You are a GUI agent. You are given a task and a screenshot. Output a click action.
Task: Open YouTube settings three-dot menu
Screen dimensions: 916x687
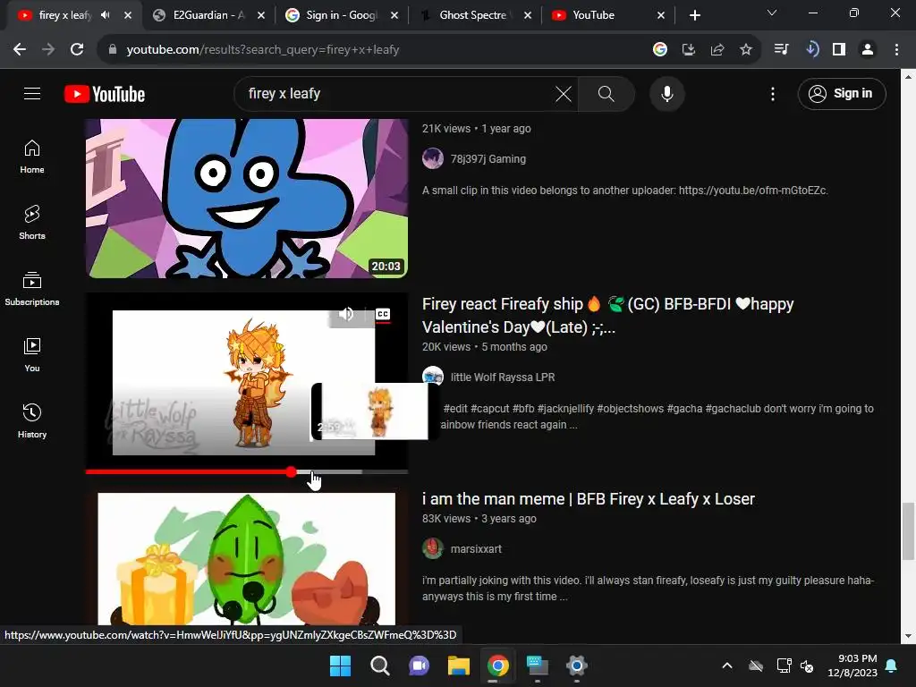(773, 93)
